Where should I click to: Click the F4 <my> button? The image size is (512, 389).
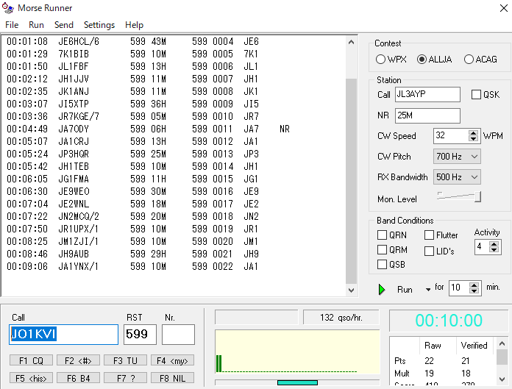click(172, 360)
